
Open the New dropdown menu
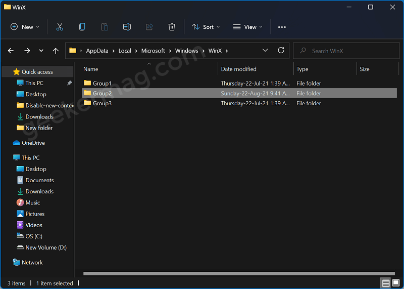(x=25, y=27)
